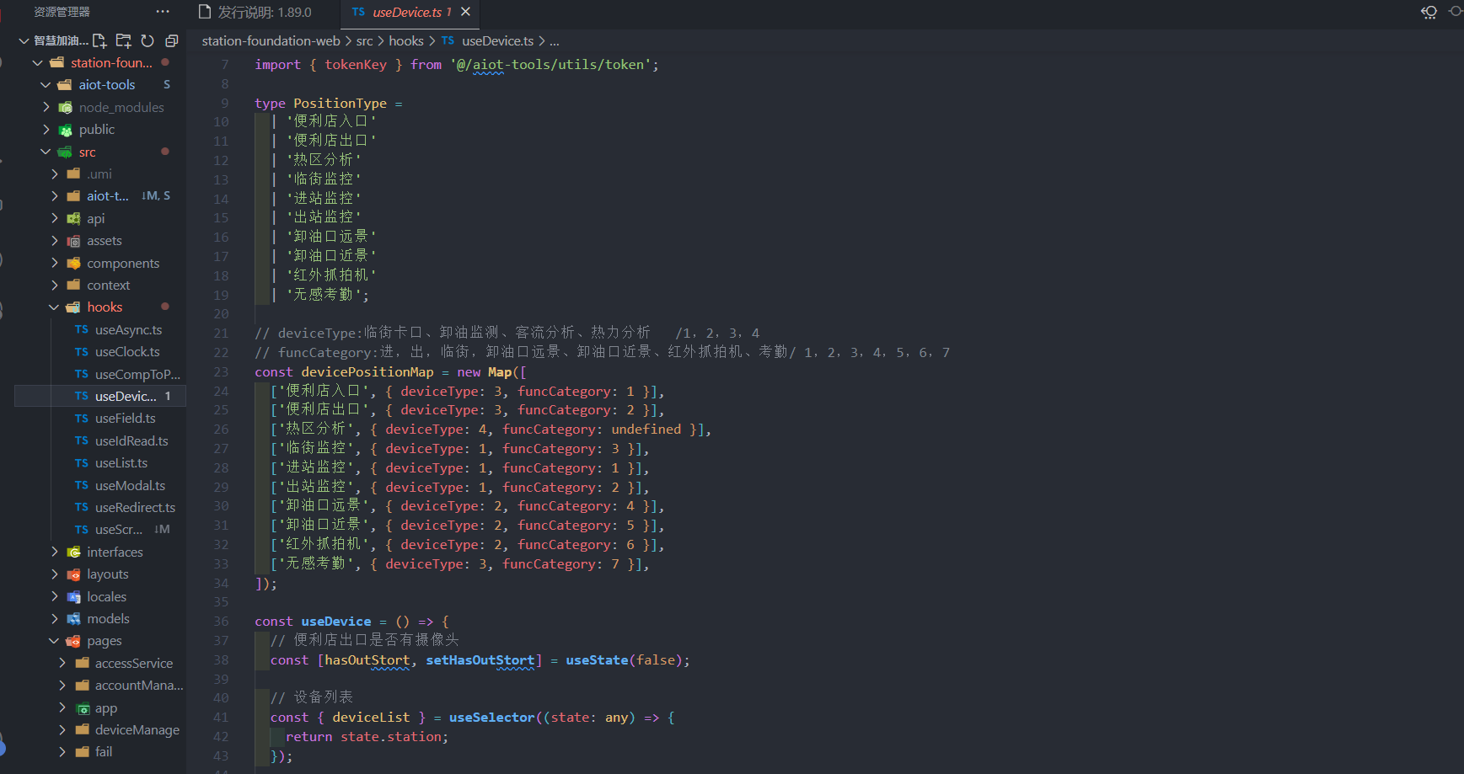Click the feedback icon at top right
Viewport: 1464px width, 774px height.
1429,12
